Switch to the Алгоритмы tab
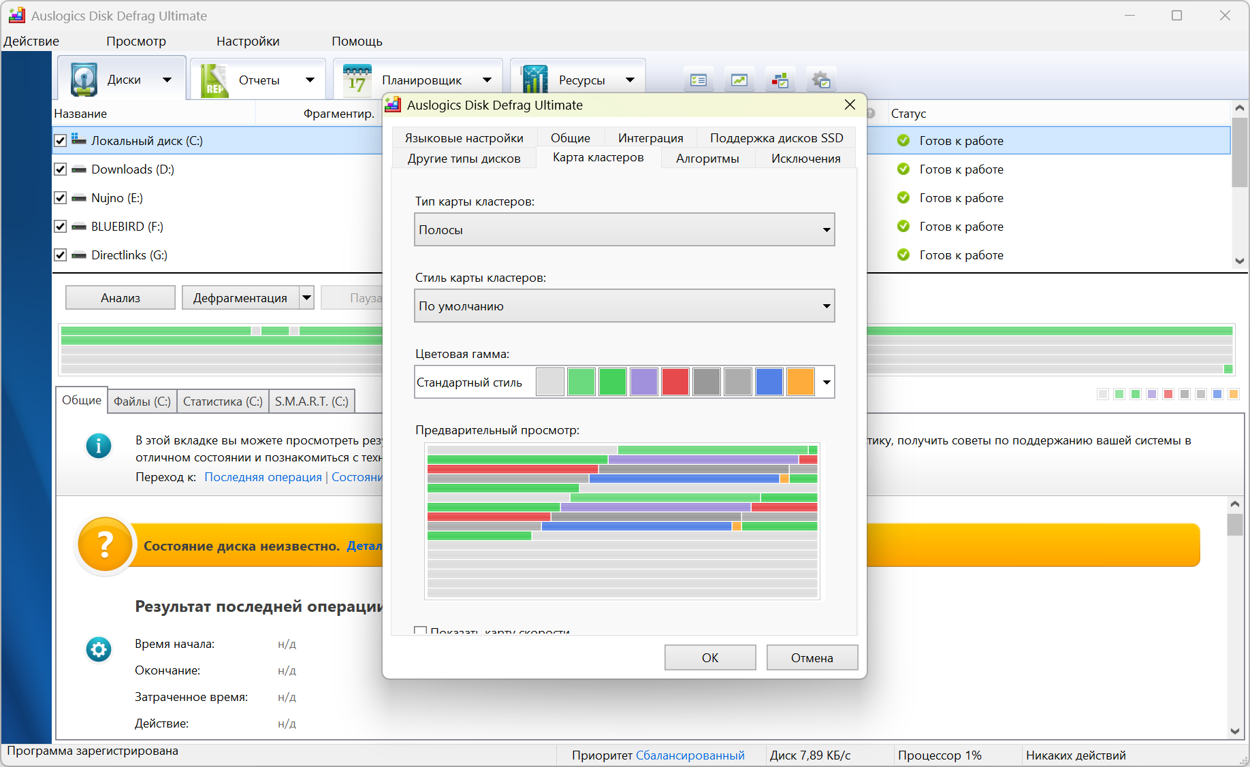 tap(707, 159)
